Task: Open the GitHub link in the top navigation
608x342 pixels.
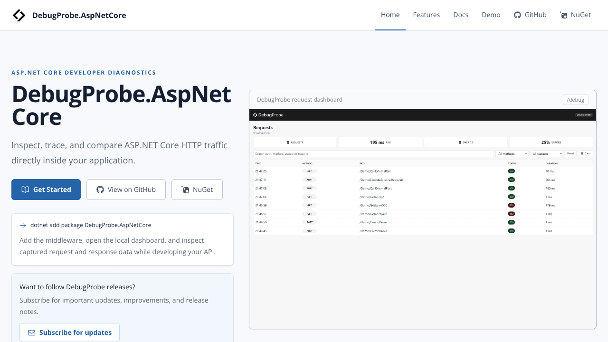Action: [x=530, y=15]
